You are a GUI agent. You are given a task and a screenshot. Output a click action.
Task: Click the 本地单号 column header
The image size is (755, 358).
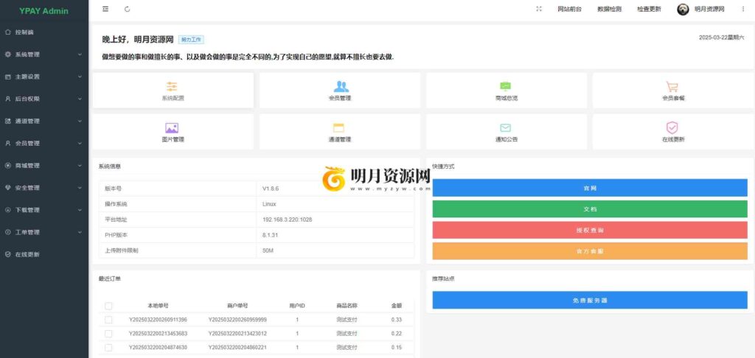point(158,306)
